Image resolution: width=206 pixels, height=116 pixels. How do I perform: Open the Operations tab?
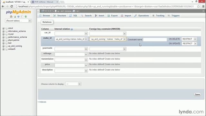click(x=142, y=16)
